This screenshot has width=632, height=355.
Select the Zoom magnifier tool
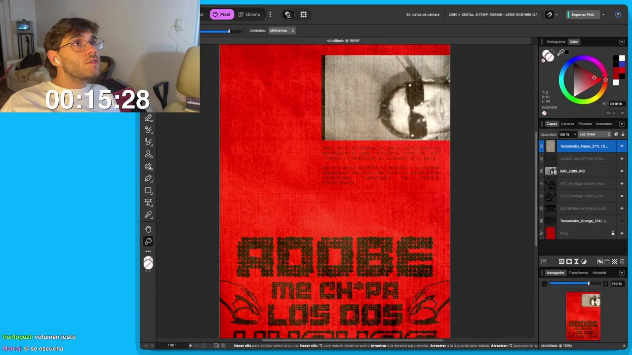[148, 241]
